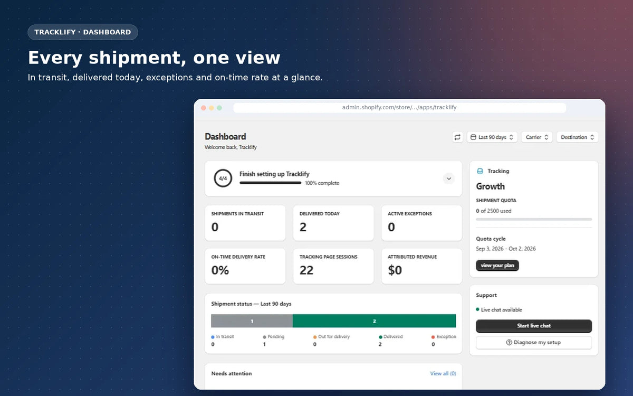Click the Growth plan name

[491, 186]
